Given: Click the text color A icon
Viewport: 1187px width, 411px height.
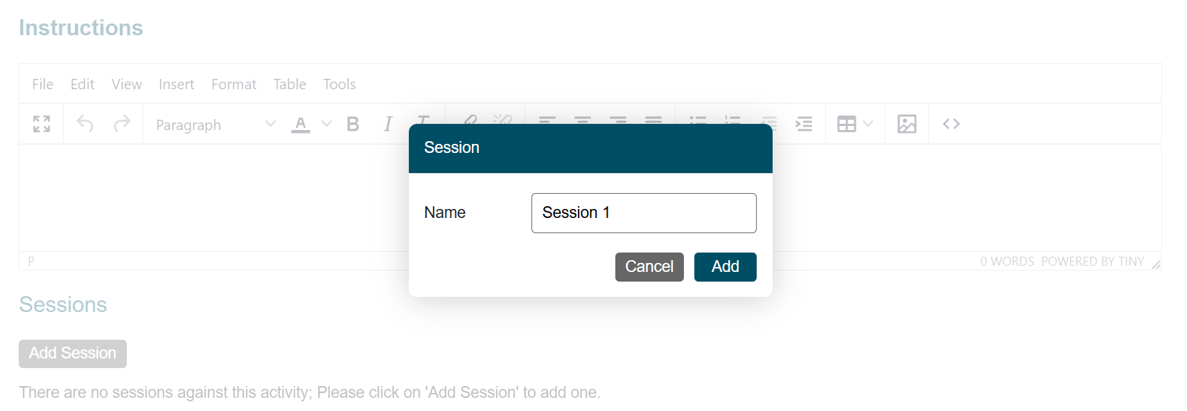Looking at the screenshot, I should (x=301, y=124).
